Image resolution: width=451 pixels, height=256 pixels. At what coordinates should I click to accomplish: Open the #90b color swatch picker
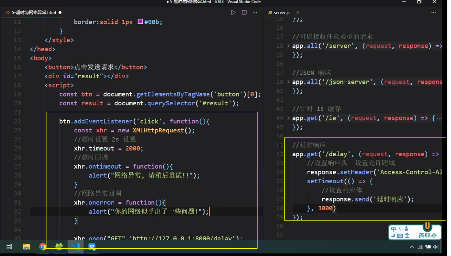140,22
